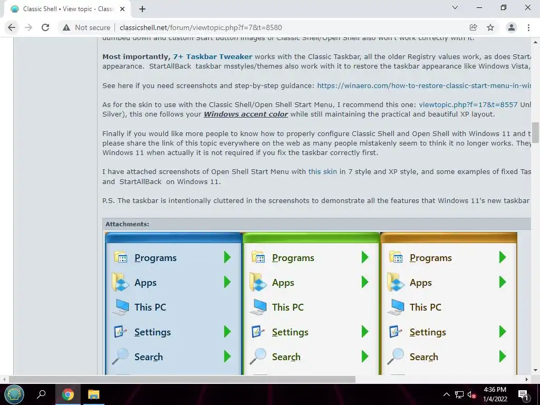Click Programs icon in green menu
Screen dimensions: 540x405
[x=258, y=257]
